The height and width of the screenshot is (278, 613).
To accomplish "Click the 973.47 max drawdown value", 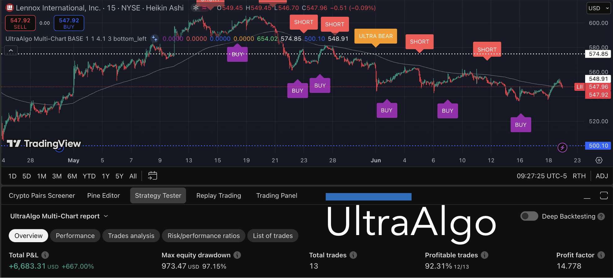I will point(174,266).
